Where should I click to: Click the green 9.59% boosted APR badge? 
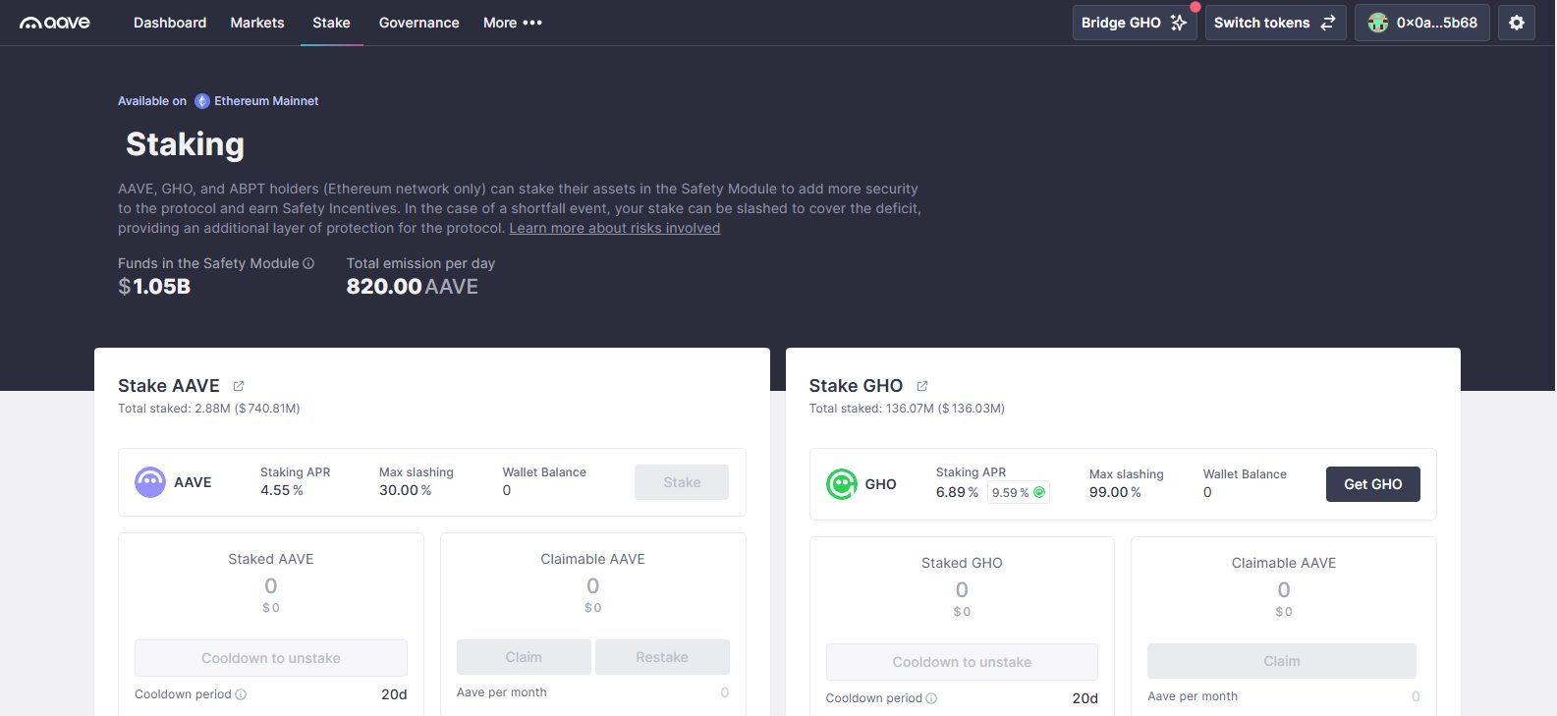pos(1018,492)
